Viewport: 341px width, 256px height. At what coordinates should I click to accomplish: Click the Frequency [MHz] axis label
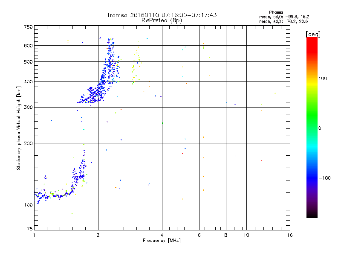(x=162, y=241)
